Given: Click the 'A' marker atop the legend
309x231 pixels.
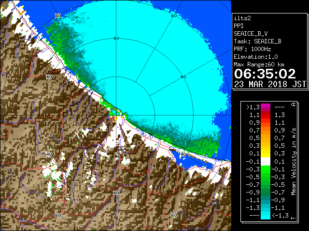Looking at the screenshot, I should [294, 104].
